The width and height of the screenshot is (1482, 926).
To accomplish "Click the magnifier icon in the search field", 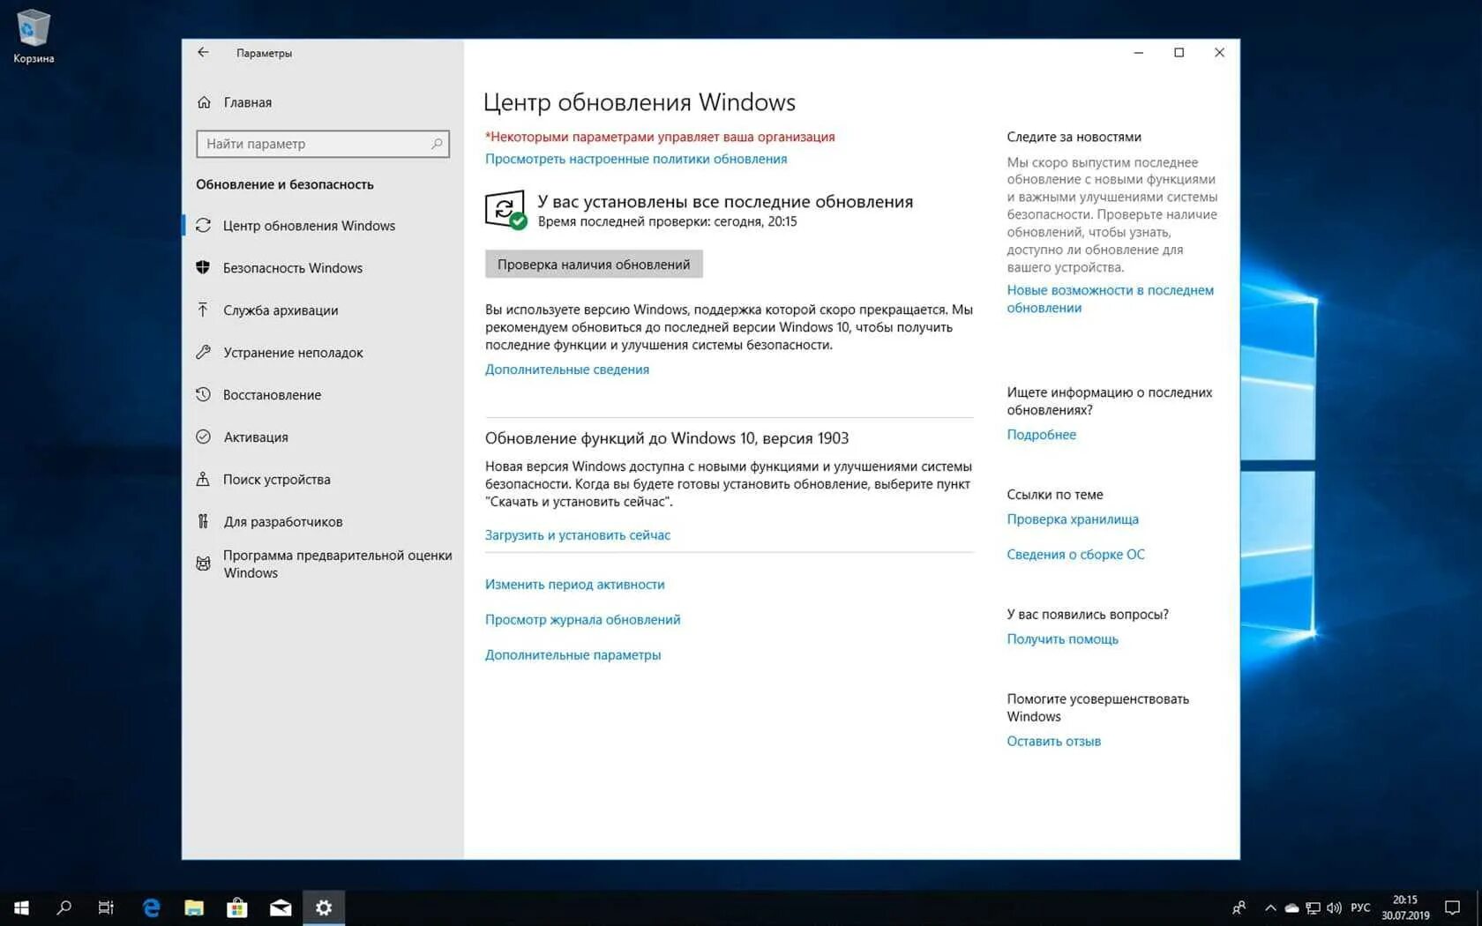I will pyautogui.click(x=437, y=144).
